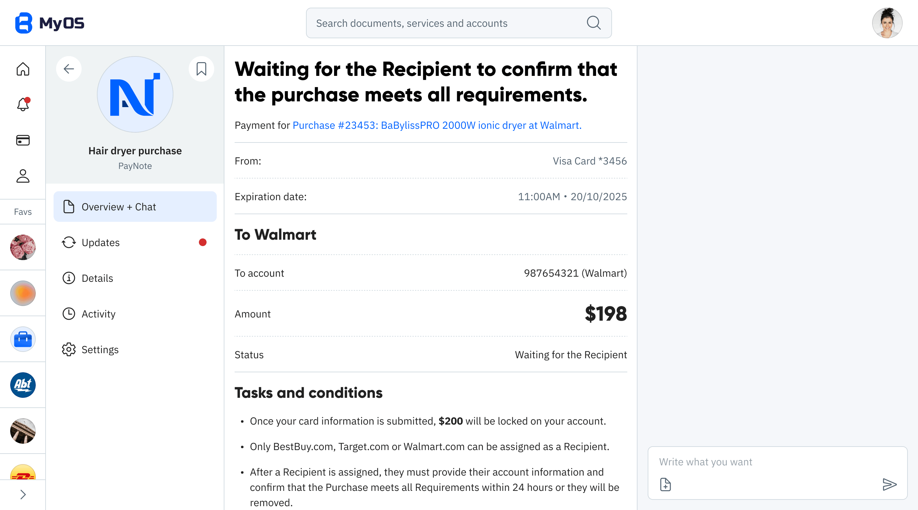Click the user profile photo top right
The image size is (918, 510).
click(x=887, y=23)
